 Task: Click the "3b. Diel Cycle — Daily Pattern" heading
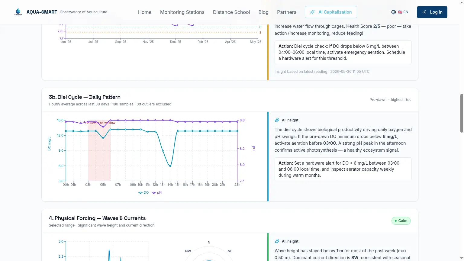(85, 97)
